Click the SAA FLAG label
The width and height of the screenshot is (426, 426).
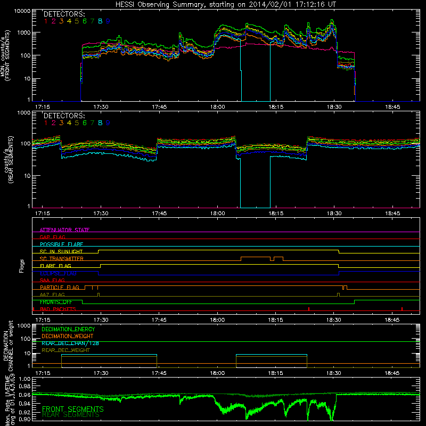[52, 280]
